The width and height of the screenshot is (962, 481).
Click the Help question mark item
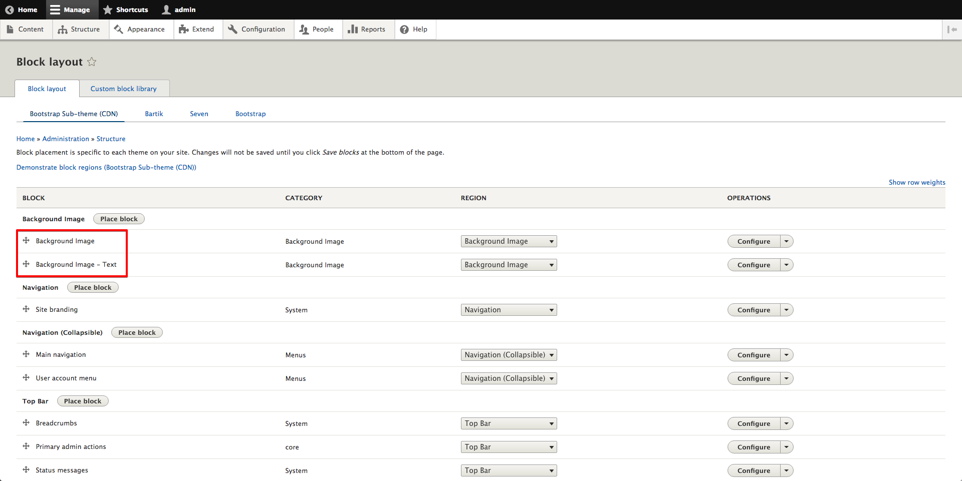[x=414, y=30]
